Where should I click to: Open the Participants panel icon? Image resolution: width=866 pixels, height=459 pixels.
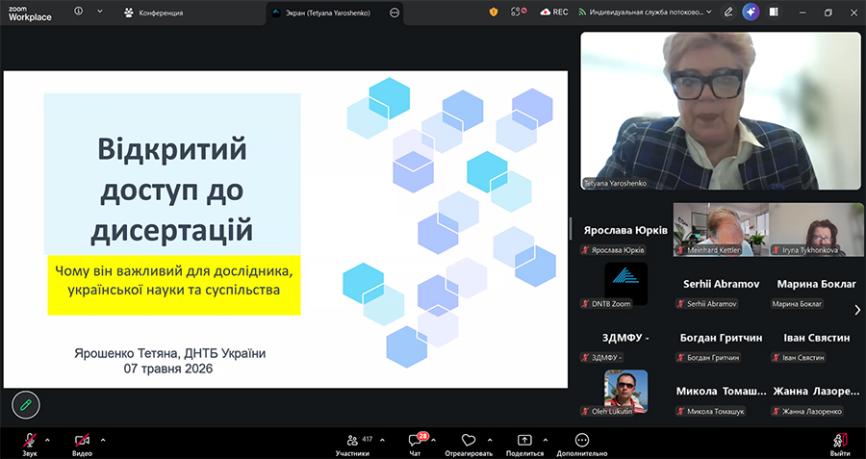point(352,440)
